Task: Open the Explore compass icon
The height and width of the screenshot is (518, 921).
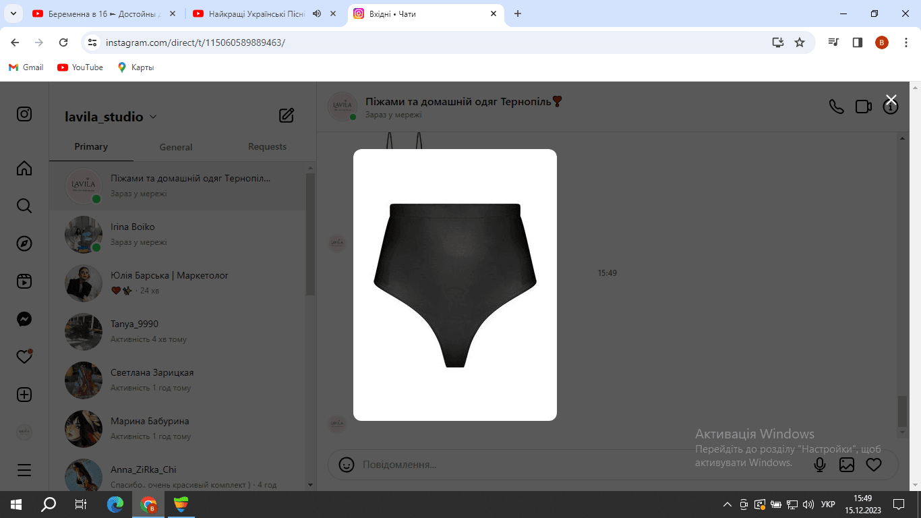Action: (x=24, y=243)
